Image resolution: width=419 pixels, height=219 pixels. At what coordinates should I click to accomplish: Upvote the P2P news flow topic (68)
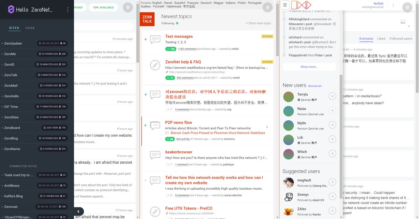pos(170,139)
